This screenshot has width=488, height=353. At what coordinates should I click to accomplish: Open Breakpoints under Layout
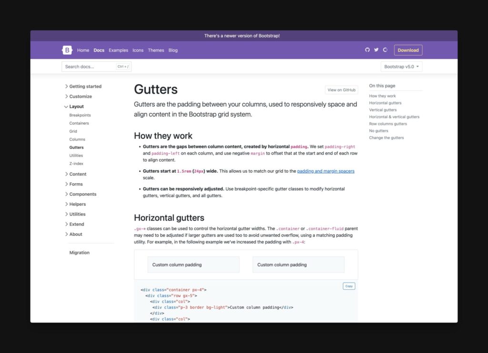tap(80, 115)
